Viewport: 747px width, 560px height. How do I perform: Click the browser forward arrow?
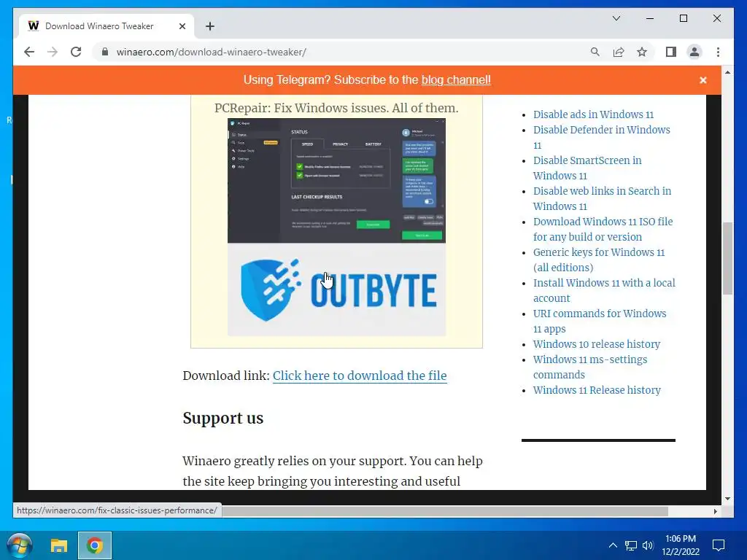point(53,52)
